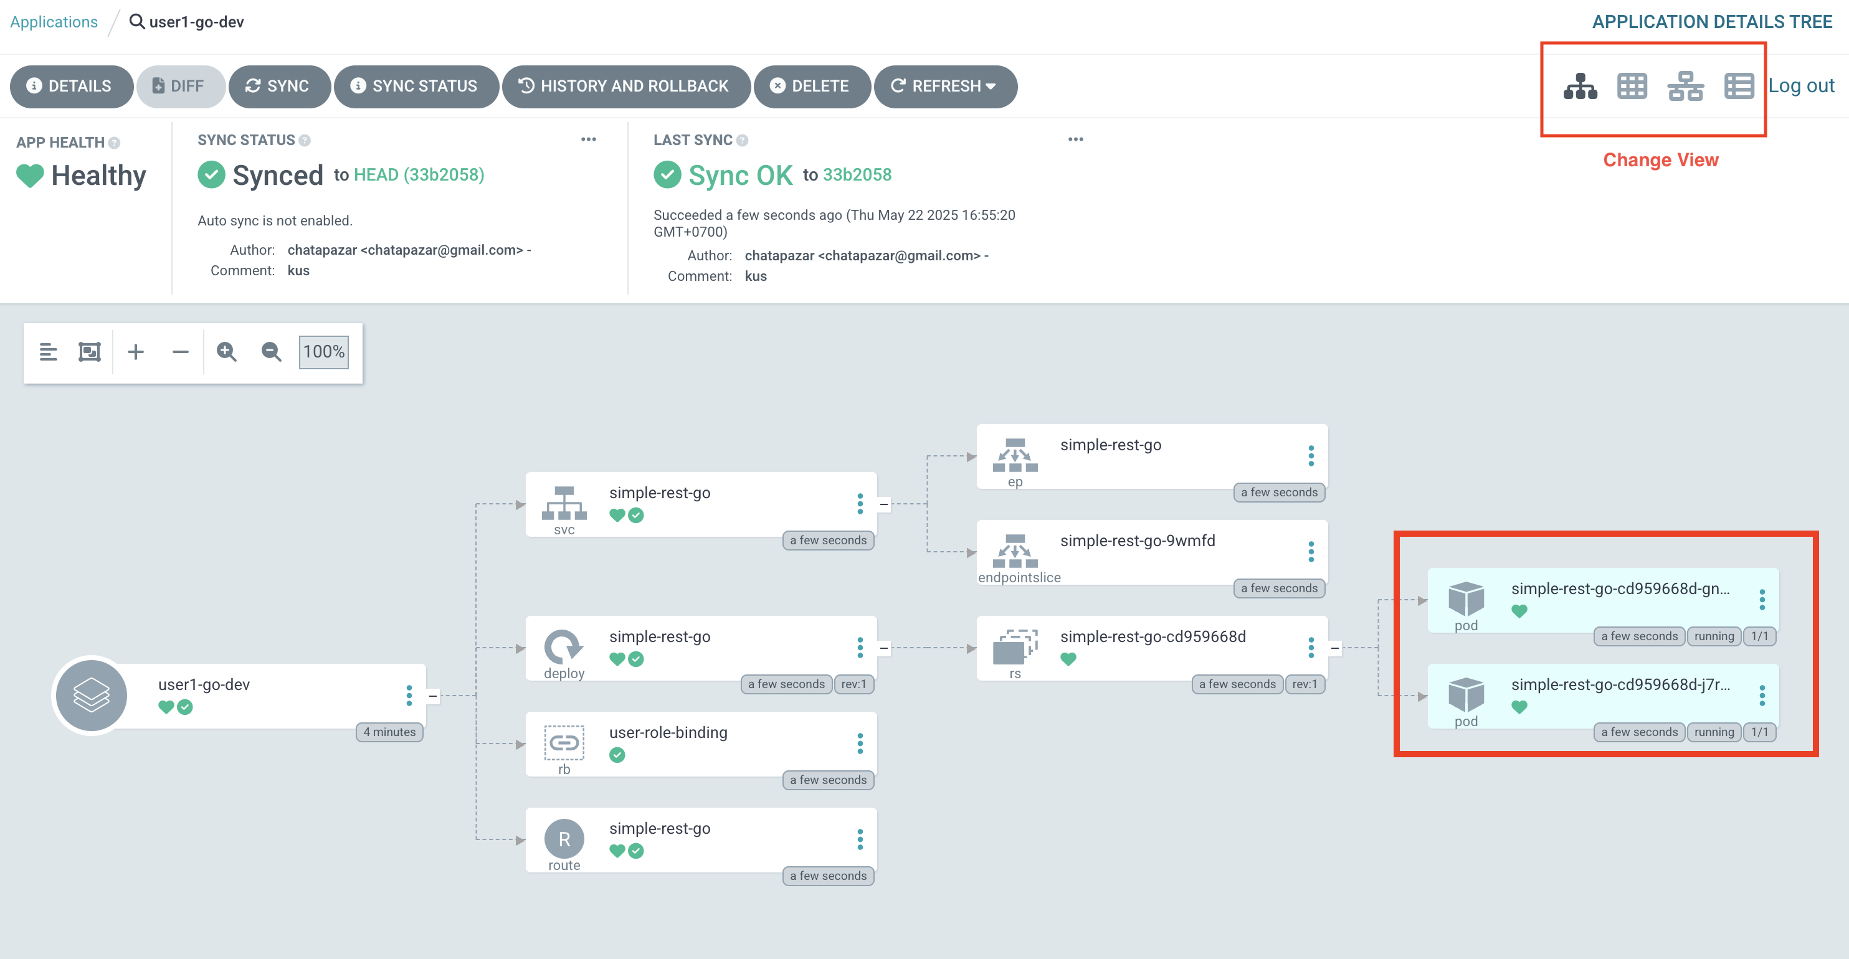Collapse children of deploy simple-rest-go node
Image resolution: width=1849 pixels, height=959 pixels.
(883, 648)
